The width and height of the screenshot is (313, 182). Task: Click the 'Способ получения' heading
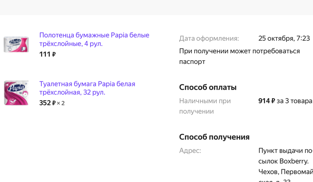tap(214, 137)
